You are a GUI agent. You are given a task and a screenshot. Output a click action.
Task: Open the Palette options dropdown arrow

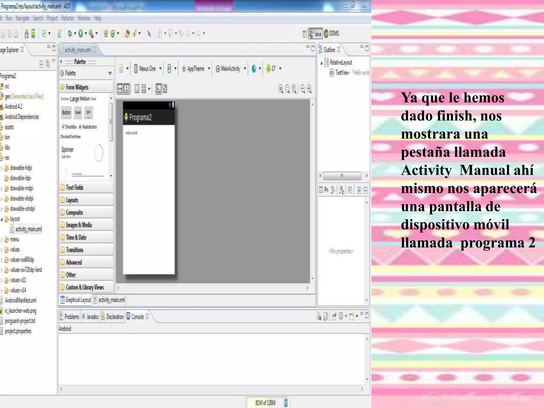(110, 73)
